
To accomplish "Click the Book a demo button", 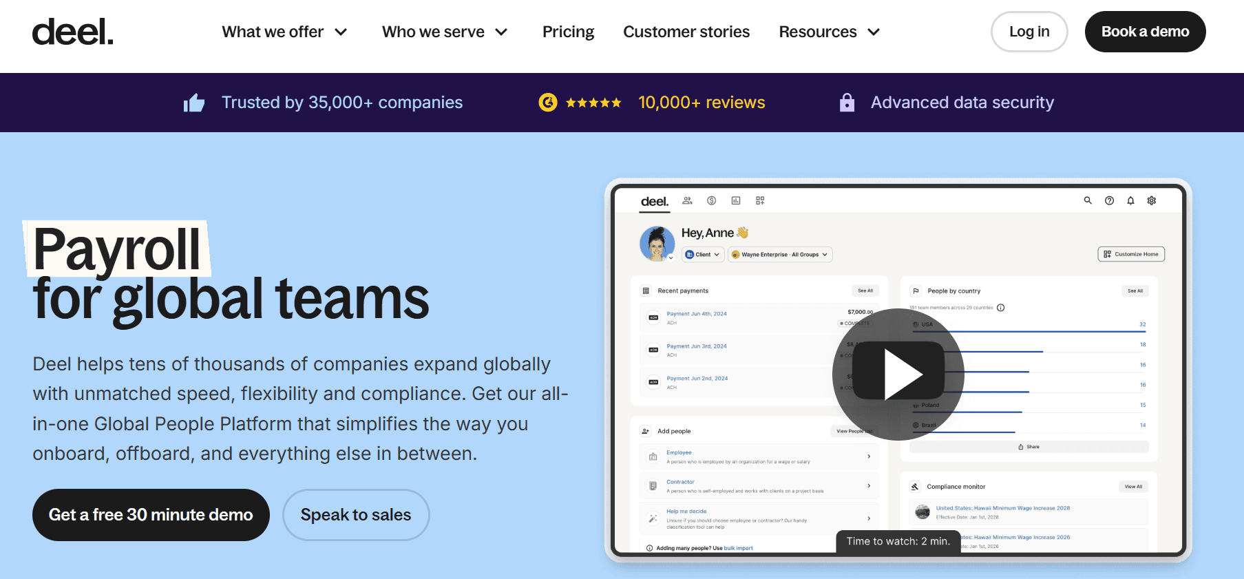I will pos(1145,32).
